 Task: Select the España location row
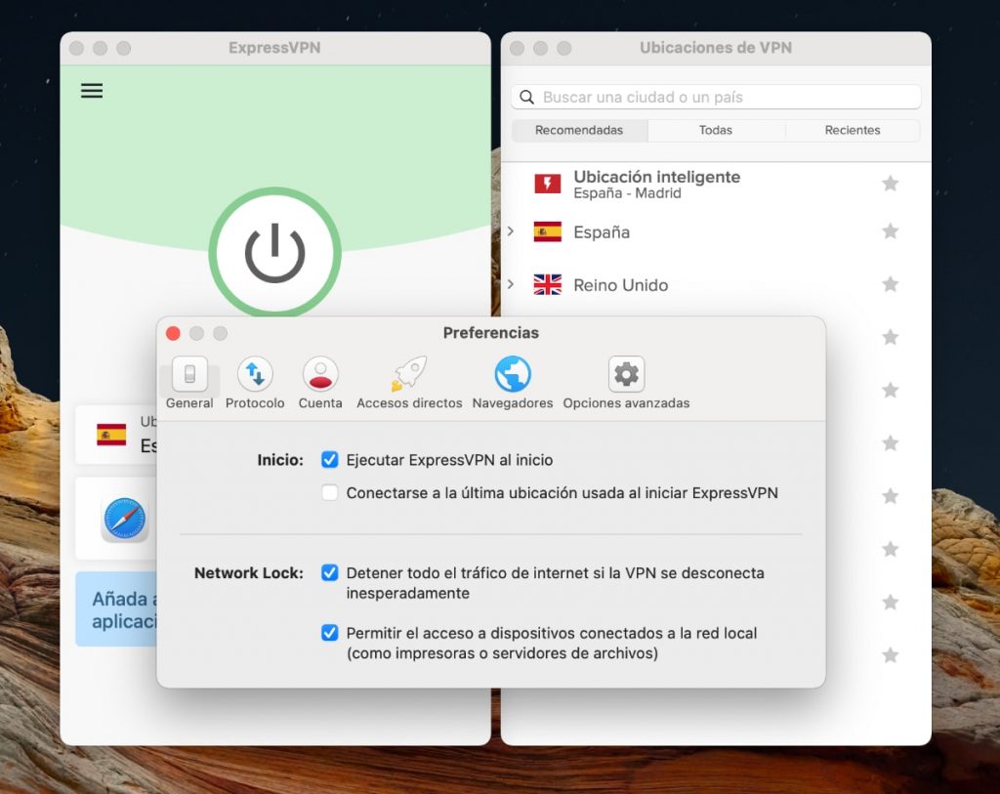(x=716, y=231)
